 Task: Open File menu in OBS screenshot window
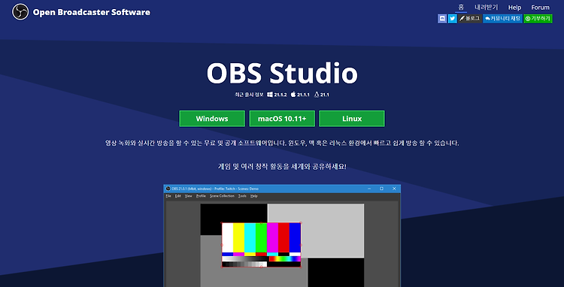coord(168,196)
